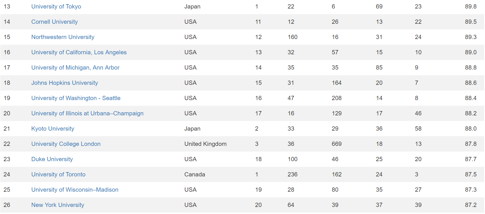This screenshot has height=214, width=485.
Task: Open the University of Wisconsin–Madison link
Action: 75,190
